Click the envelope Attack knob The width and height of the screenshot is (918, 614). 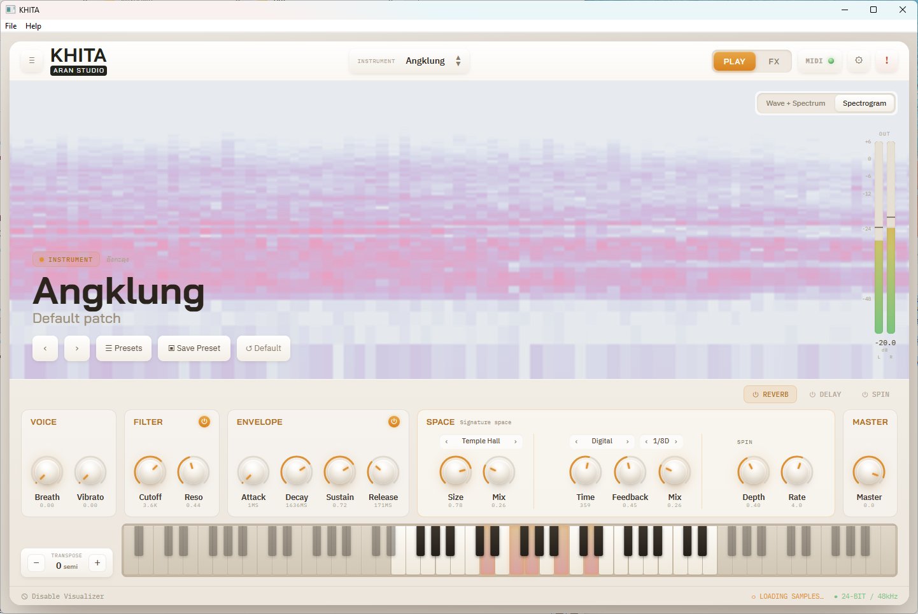253,472
